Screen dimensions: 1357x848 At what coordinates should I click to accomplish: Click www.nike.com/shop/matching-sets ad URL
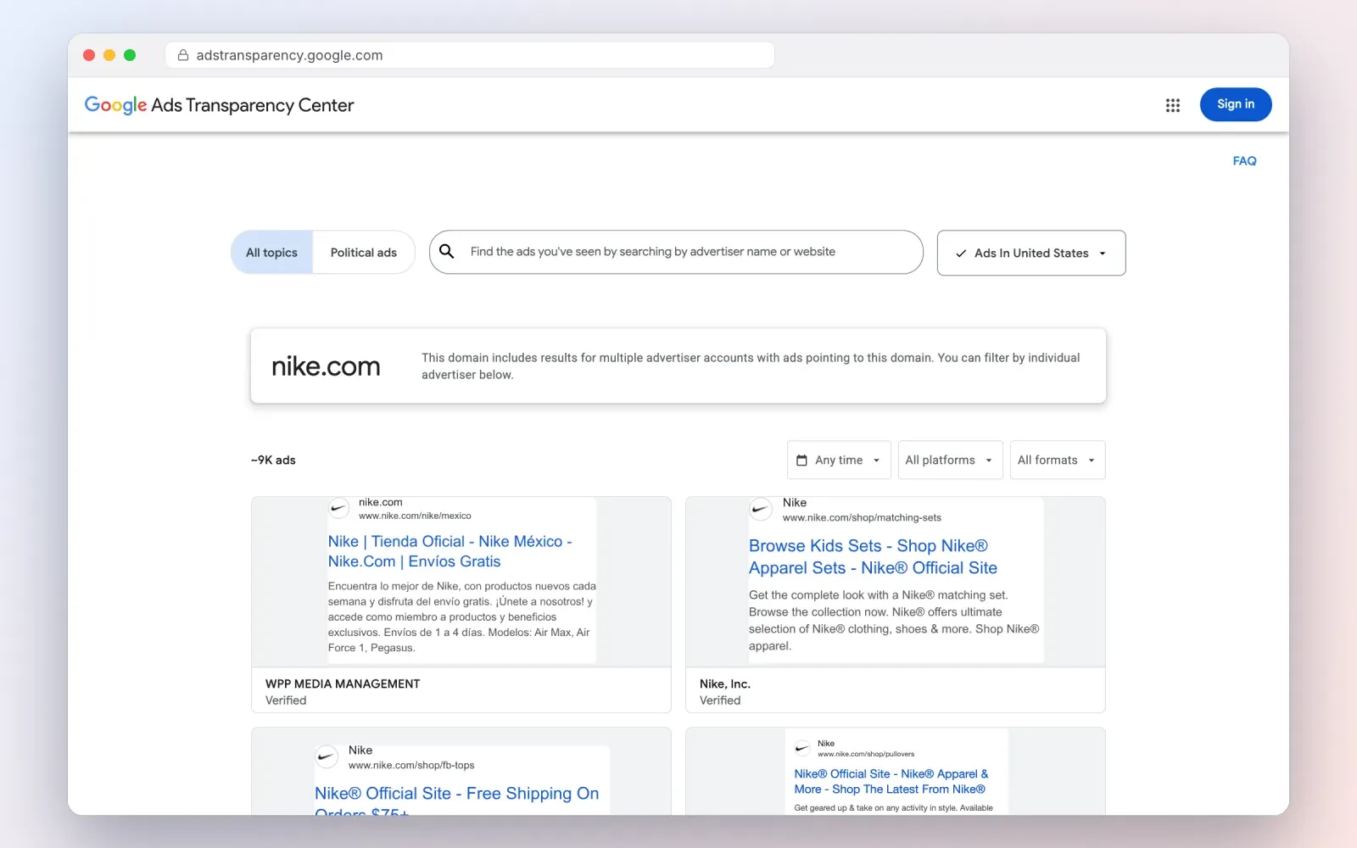pos(862,517)
